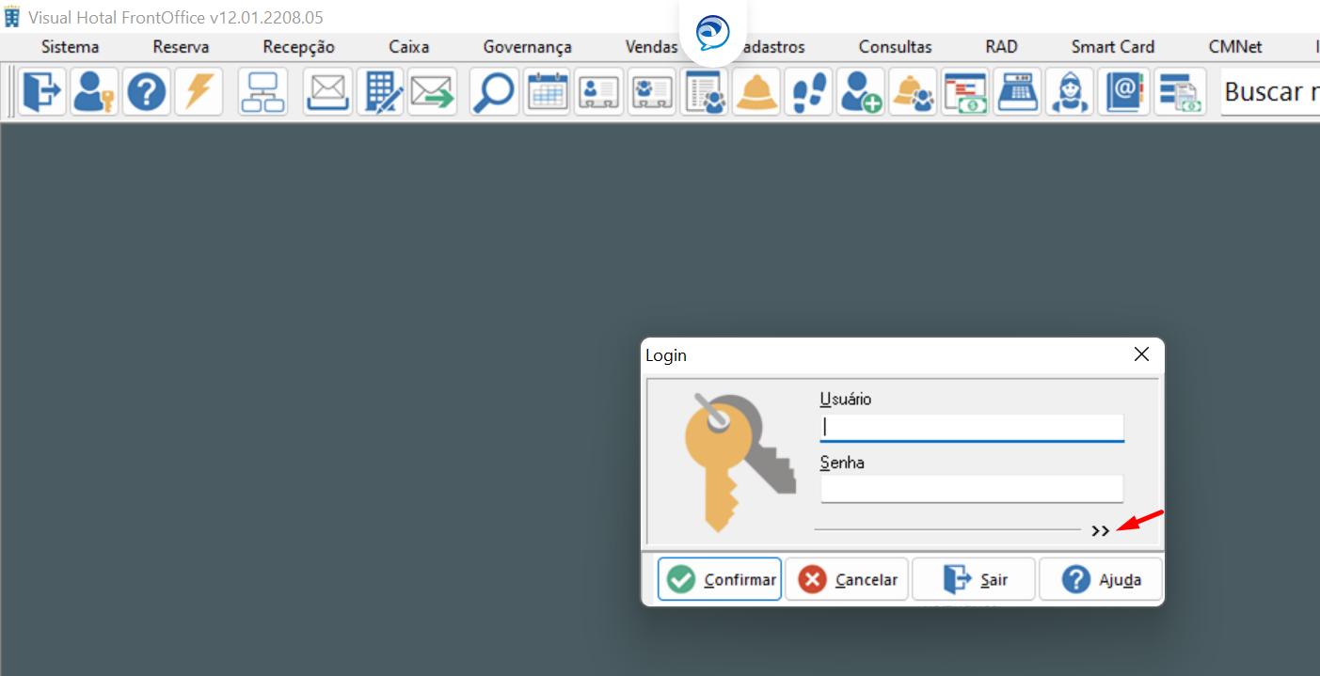Open the envelope inbox tray icon

pyautogui.click(x=327, y=92)
